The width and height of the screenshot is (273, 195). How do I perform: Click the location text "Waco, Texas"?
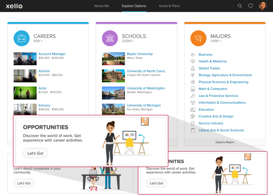(135, 58)
